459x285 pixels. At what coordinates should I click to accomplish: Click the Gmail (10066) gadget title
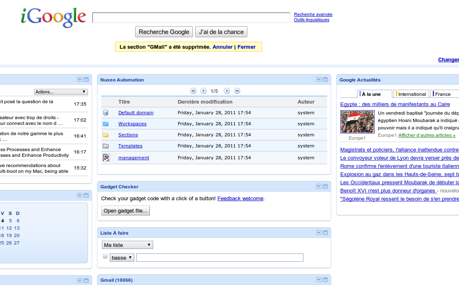click(x=117, y=280)
